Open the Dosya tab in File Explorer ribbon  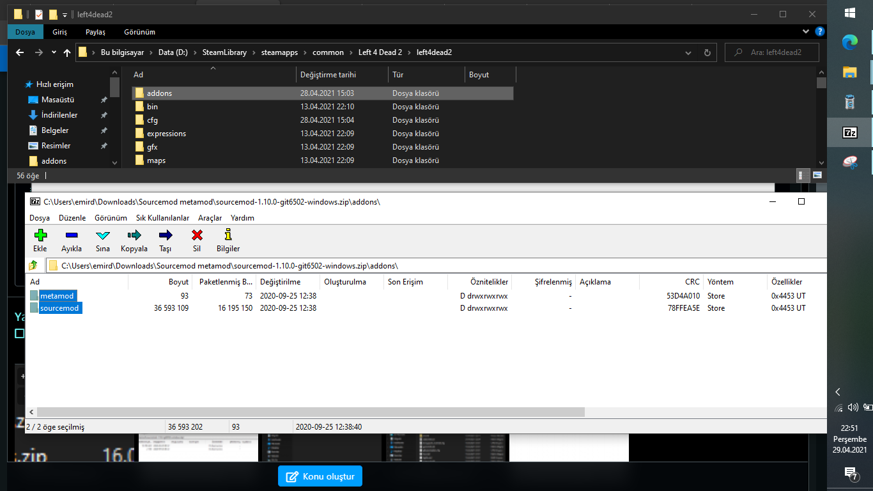(26, 32)
